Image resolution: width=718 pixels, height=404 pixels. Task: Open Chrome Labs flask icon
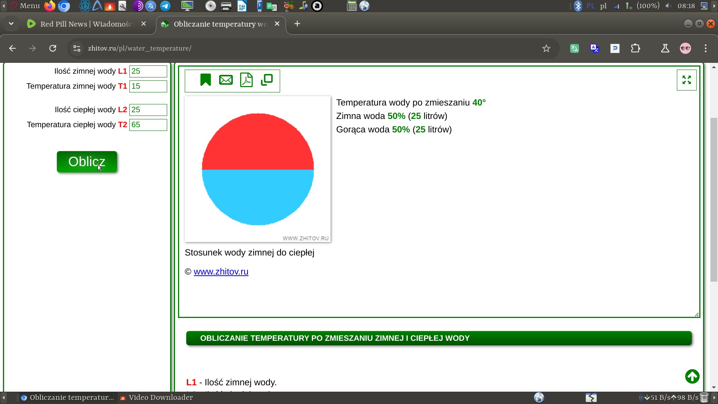[x=665, y=48]
